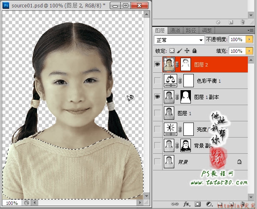Hide 图层 1 副本 layer visibility
257x209 pixels.
(157, 97)
